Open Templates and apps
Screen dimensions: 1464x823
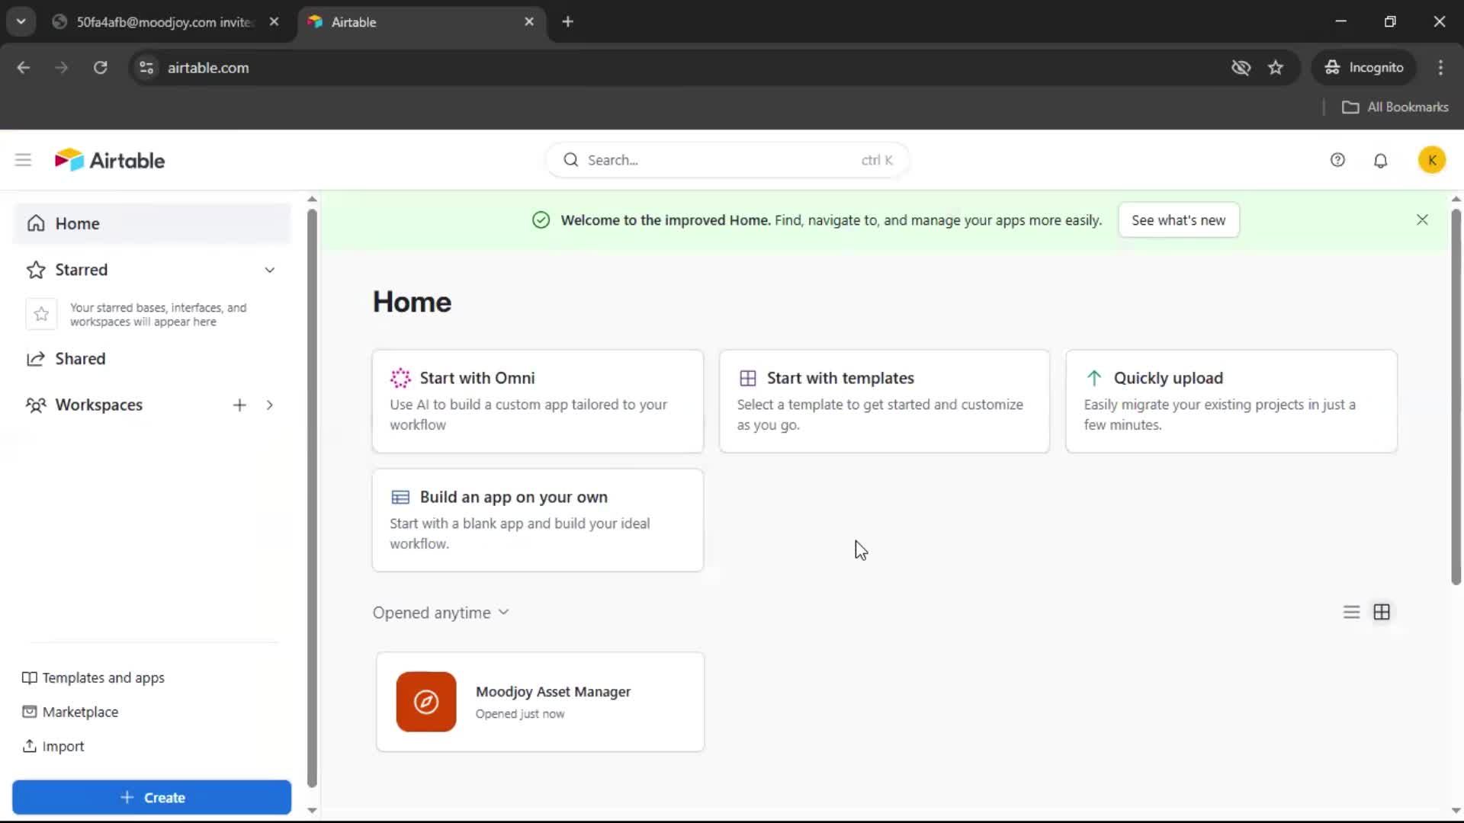(x=93, y=677)
